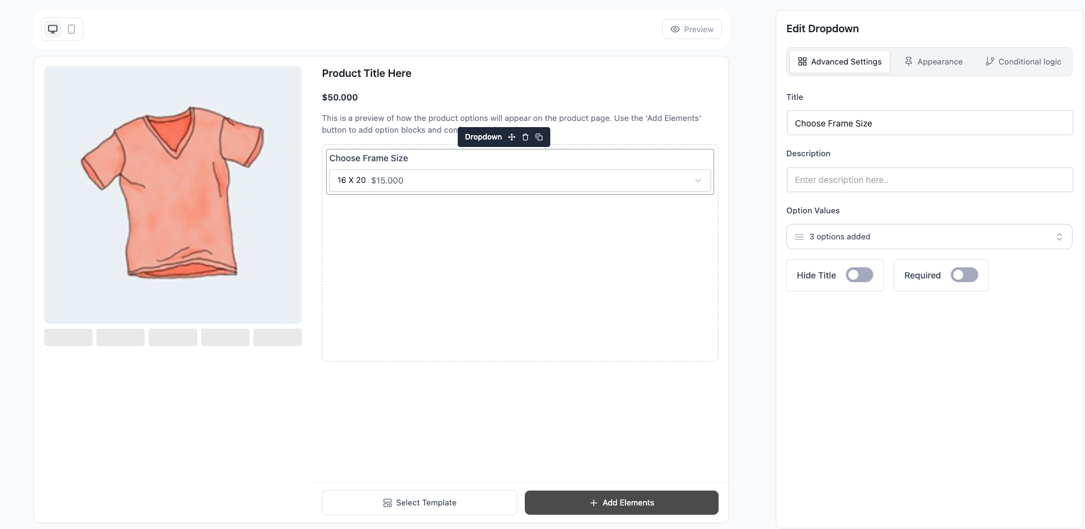This screenshot has height=529, width=1085.
Task: Select the first placeholder thumbnail below image
Action: [x=68, y=337]
